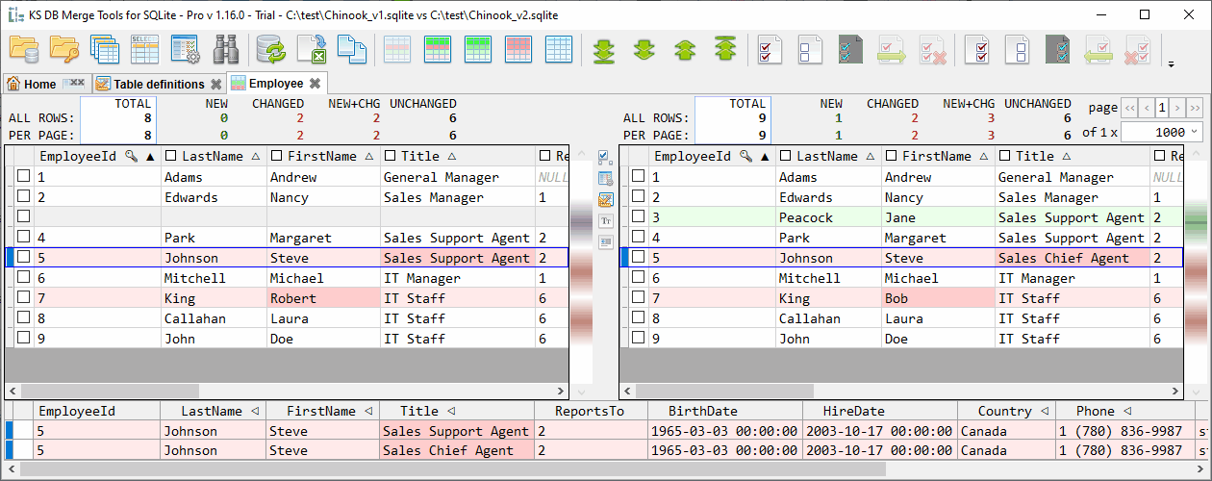The image size is (1212, 481).
Task: Go to the last page button
Action: tap(1195, 108)
